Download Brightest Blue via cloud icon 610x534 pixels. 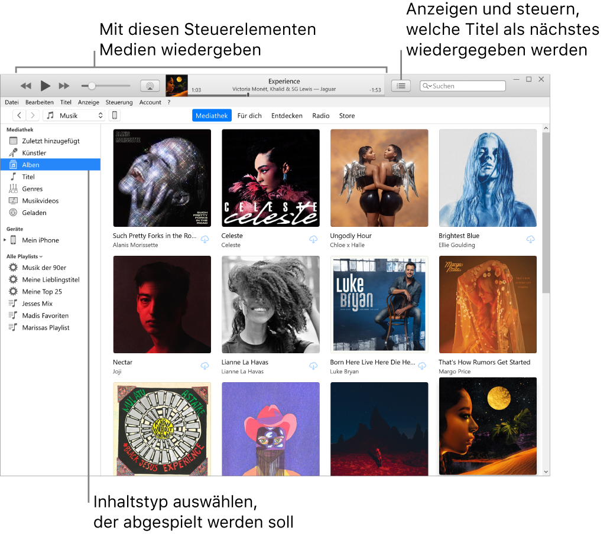530,239
